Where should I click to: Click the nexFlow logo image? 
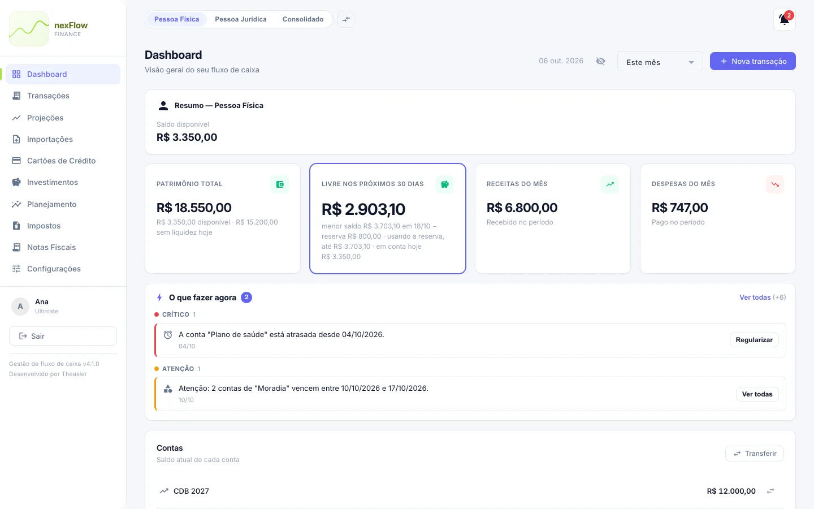tap(29, 29)
